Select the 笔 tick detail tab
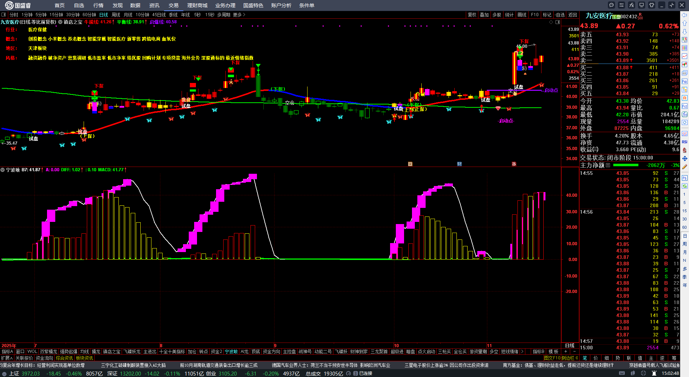The image size is (689, 377). (585, 358)
